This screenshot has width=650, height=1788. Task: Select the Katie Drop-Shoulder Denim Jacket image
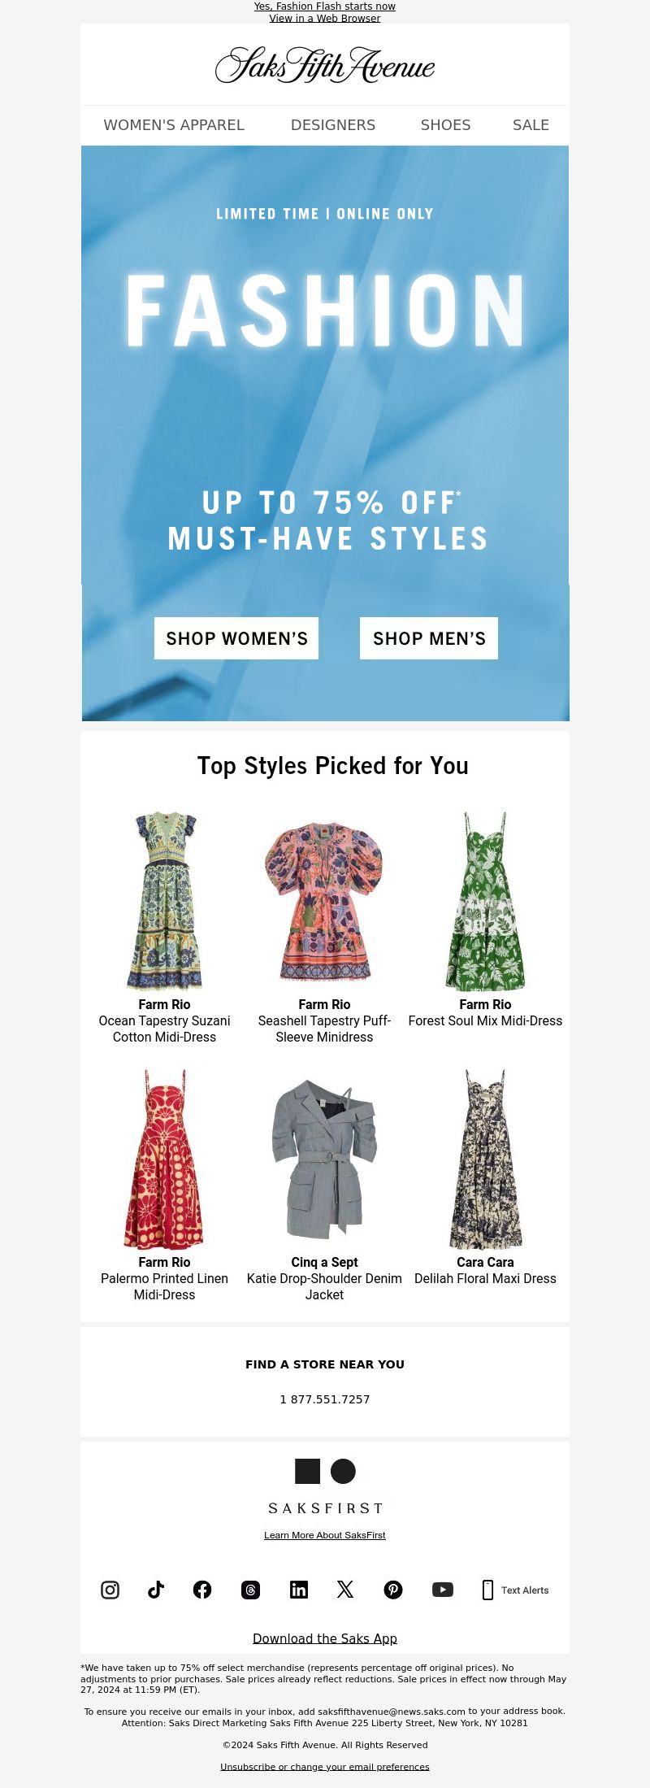tap(324, 1159)
